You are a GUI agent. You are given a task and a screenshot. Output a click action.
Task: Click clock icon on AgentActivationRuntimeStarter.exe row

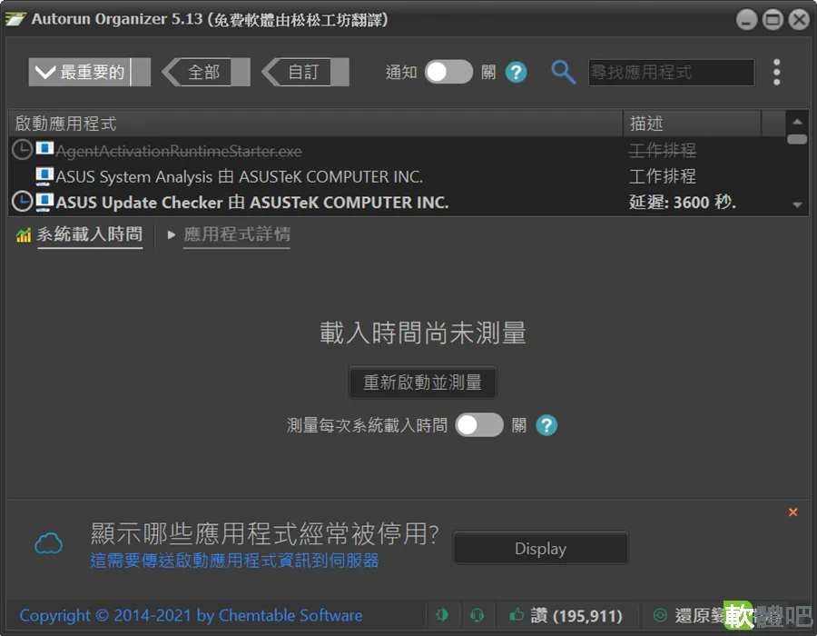[22, 150]
